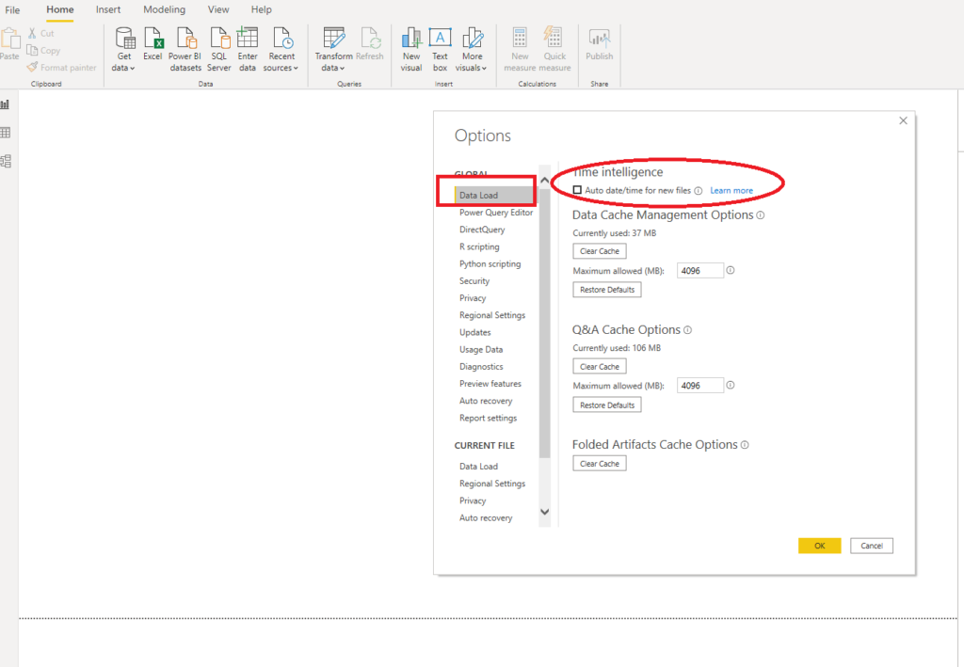Switch to Data view in sidebar

(x=6, y=133)
